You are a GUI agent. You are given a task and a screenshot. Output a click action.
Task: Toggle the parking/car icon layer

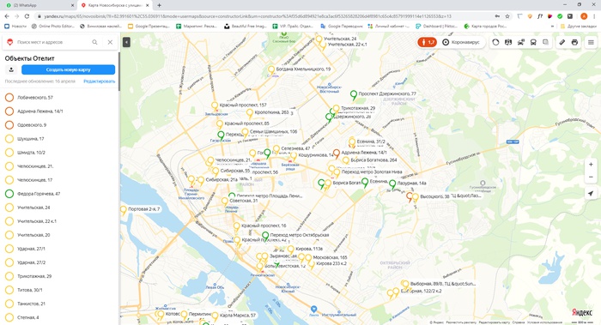(521, 42)
